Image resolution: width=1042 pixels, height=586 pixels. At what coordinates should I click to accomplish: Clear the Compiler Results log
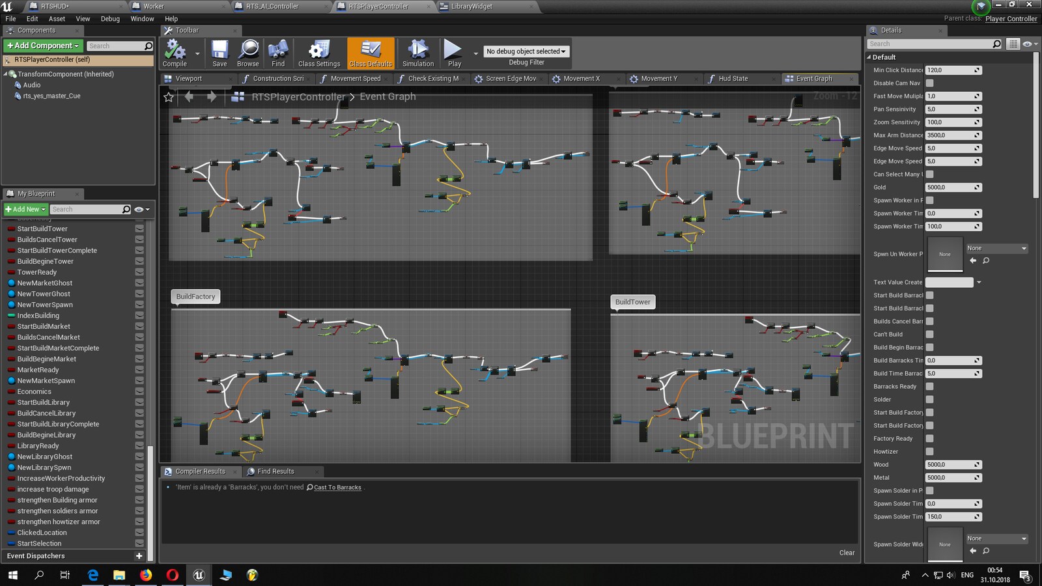point(847,552)
